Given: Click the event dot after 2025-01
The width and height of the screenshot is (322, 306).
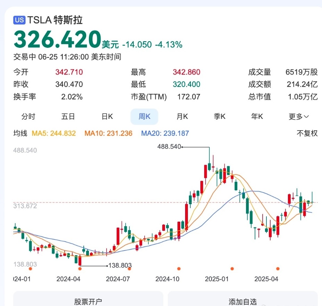Looking at the screenshot, I should (x=232, y=269).
